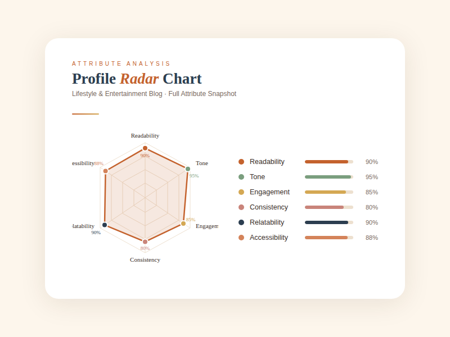
Task: Click the green Tone radar marker
Action: (x=188, y=169)
